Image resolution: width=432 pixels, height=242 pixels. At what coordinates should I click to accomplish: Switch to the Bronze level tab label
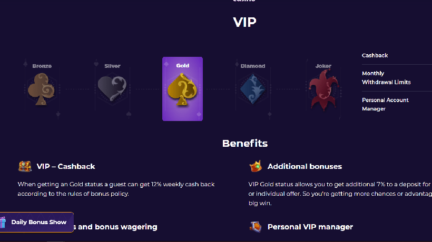coord(42,66)
